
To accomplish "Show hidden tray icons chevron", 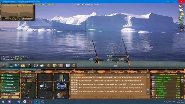I will pyautogui.click(x=164, y=101).
